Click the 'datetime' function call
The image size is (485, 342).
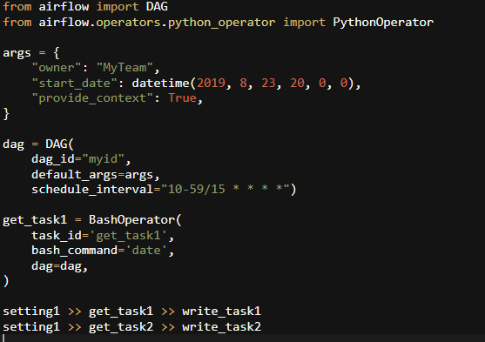pos(160,84)
